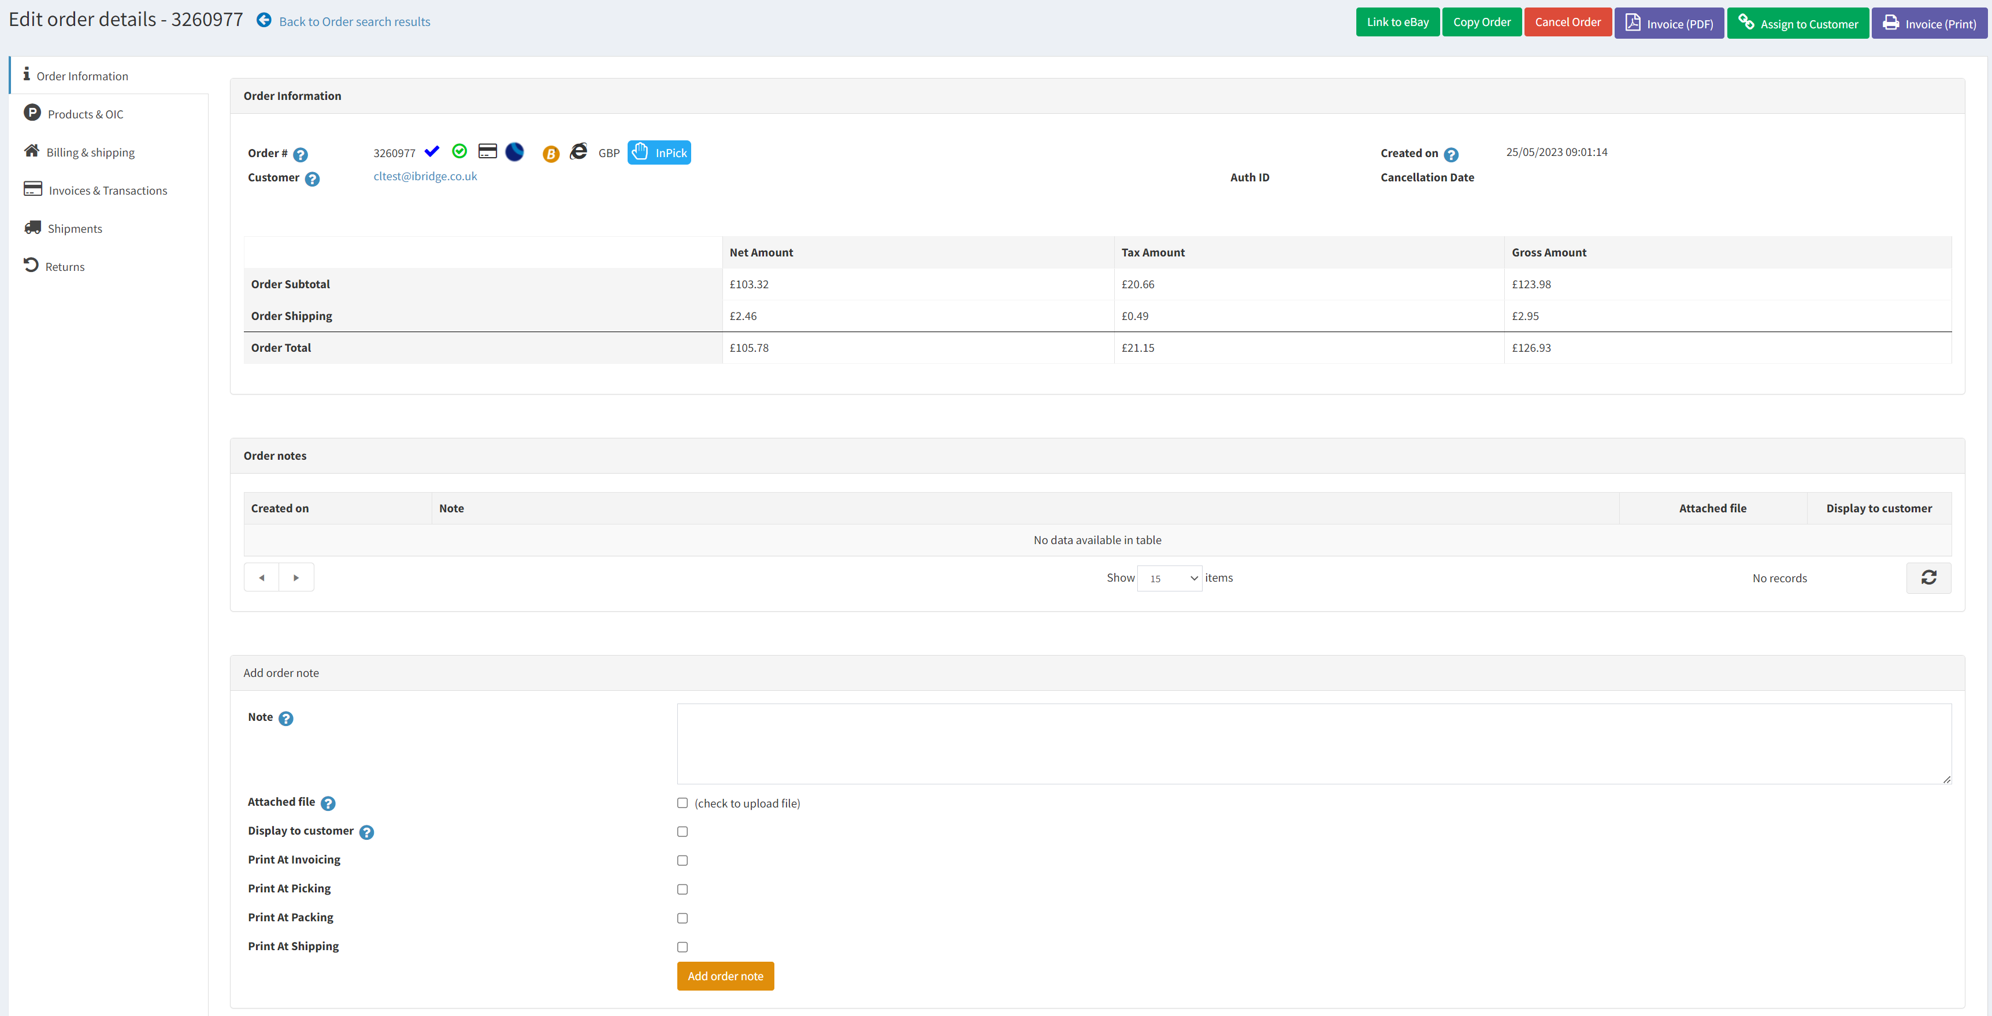
Task: Open Invoices & Transactions from the sidebar
Action: (x=107, y=190)
